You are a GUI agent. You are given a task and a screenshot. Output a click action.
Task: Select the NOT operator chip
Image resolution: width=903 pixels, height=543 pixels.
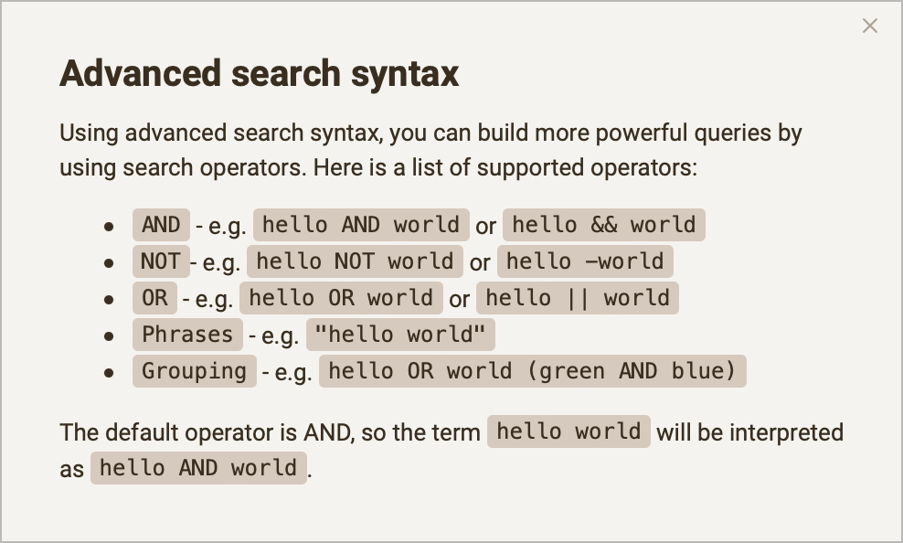pos(160,261)
